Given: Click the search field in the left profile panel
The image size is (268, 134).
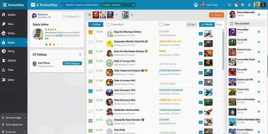Looking at the screenshot, I should click(x=72, y=16).
